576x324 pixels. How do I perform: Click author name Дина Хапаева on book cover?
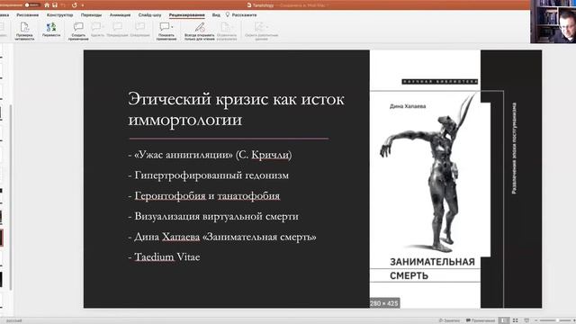tap(408, 106)
